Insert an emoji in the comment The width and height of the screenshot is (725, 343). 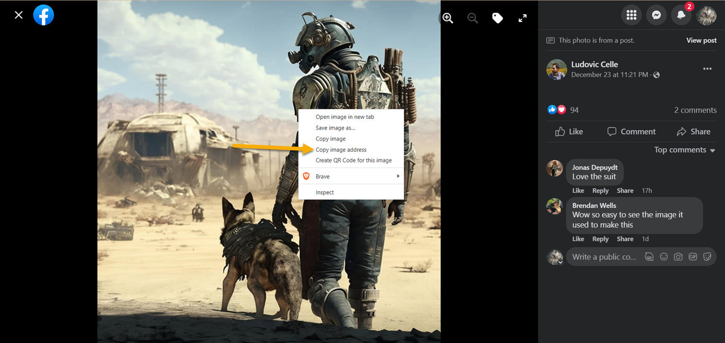point(664,257)
